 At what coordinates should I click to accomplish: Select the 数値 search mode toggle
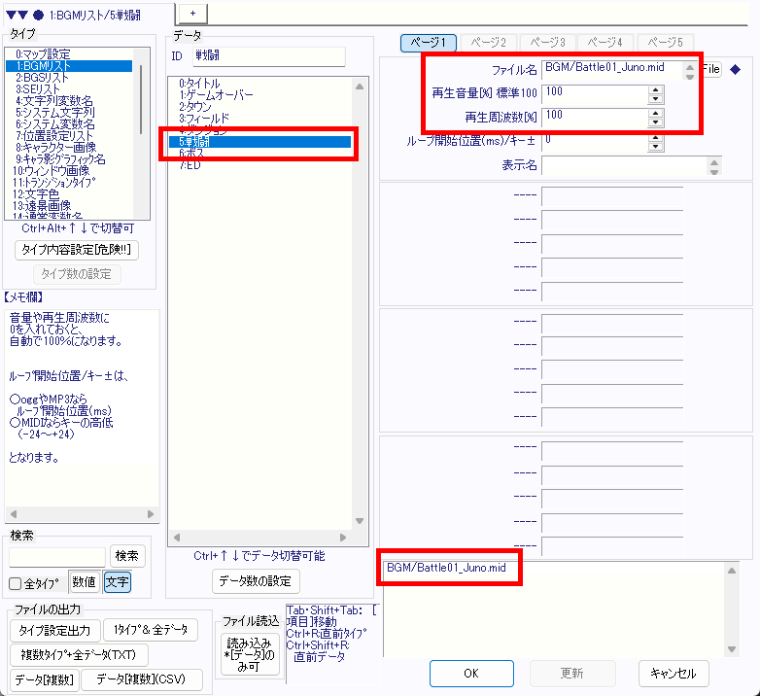tap(84, 582)
